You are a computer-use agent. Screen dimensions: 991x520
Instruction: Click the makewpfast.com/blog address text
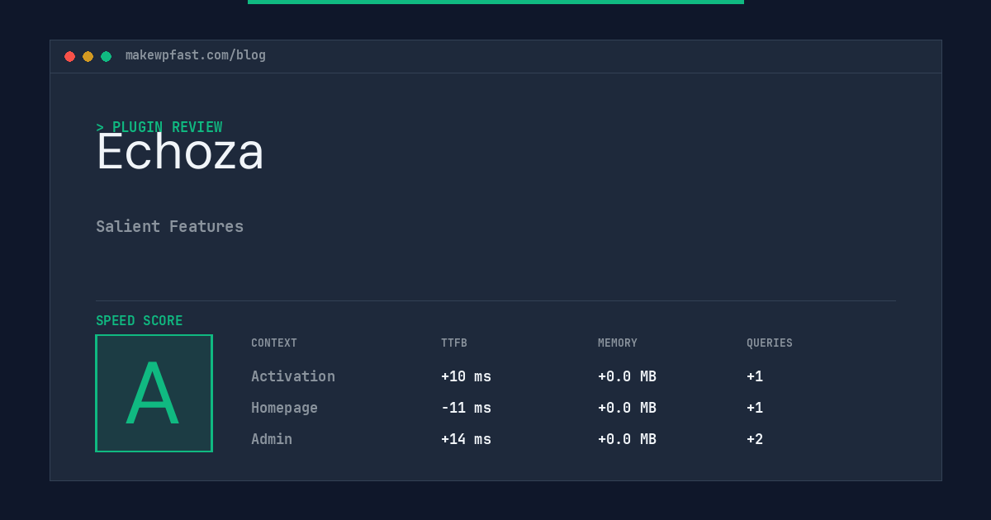pos(196,55)
